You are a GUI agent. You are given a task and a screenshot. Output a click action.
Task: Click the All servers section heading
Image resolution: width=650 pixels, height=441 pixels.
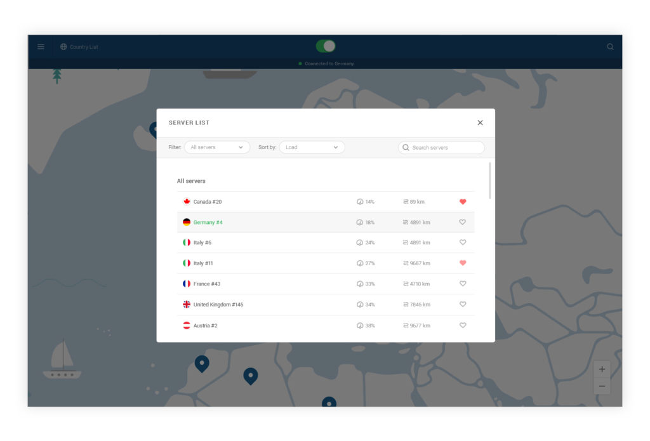click(191, 181)
